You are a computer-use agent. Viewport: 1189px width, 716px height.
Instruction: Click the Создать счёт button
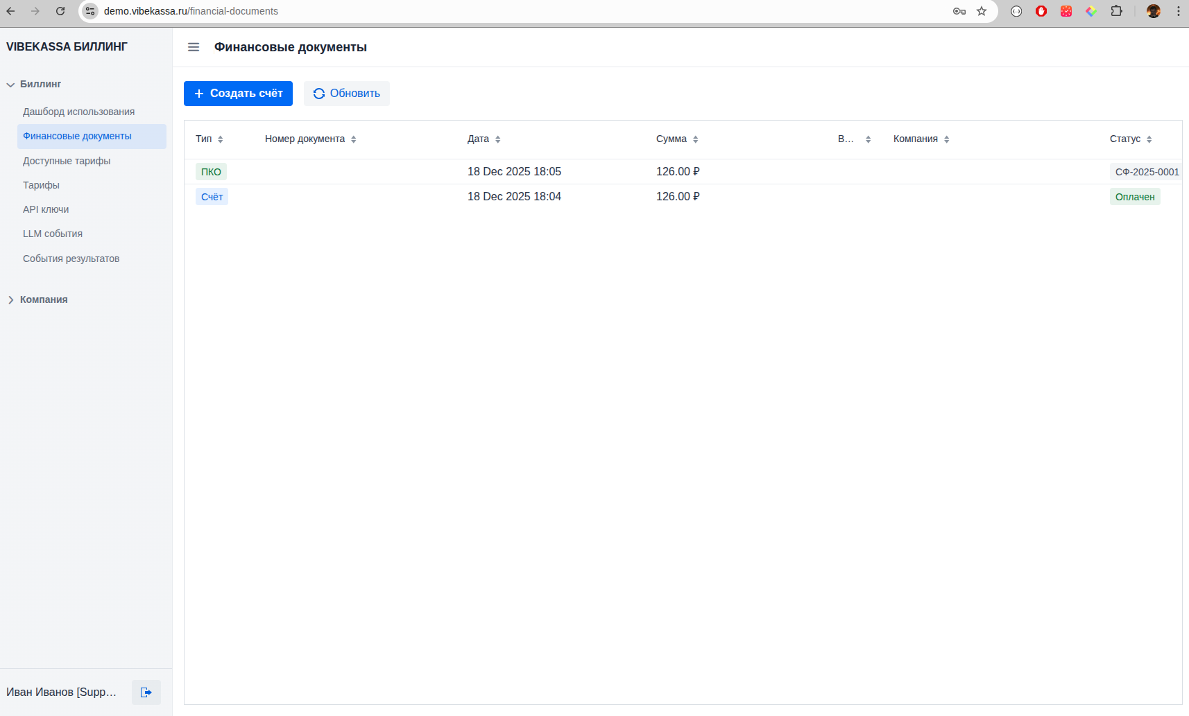click(238, 94)
